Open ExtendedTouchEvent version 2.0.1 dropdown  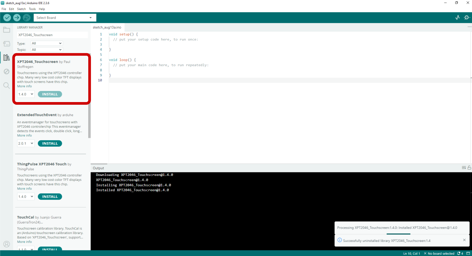point(26,143)
